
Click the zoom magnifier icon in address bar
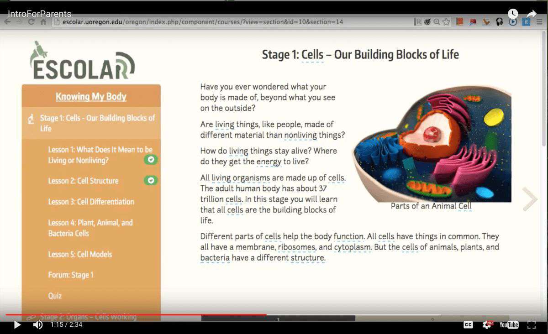coord(437,21)
